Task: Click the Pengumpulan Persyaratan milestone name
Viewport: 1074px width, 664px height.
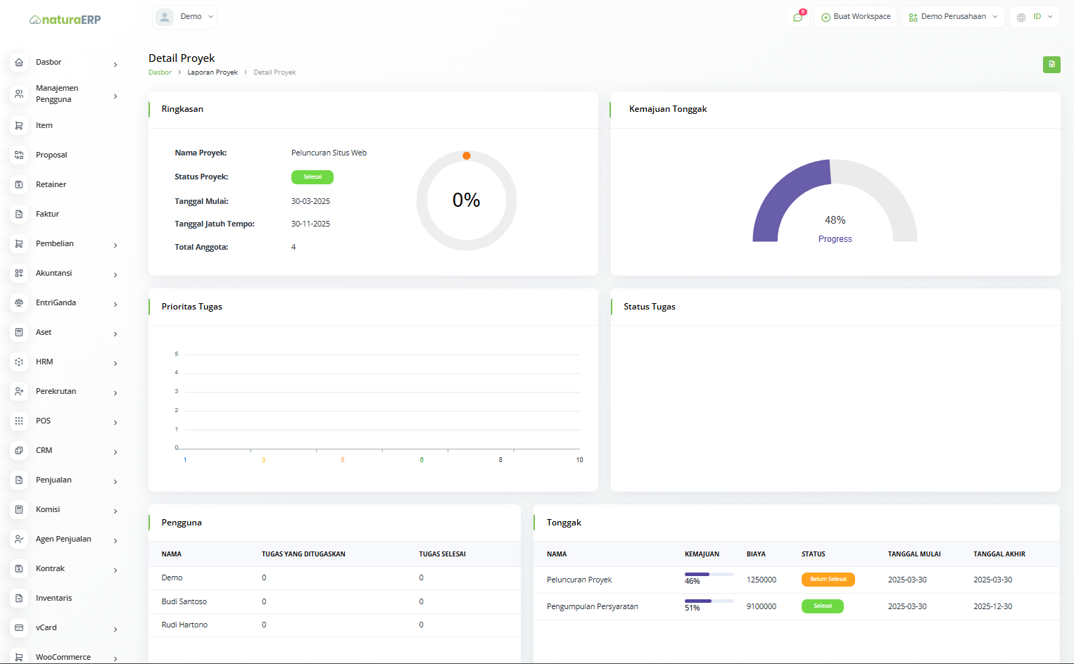Action: tap(593, 607)
